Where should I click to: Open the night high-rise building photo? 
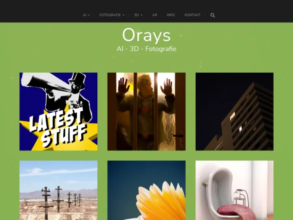234,112
